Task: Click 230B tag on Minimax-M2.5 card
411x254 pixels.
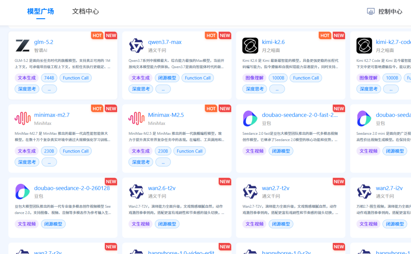Action: (x=163, y=151)
